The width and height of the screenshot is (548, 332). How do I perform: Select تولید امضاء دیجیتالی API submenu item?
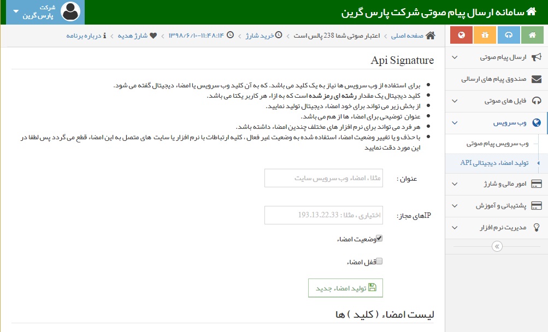coord(496,162)
